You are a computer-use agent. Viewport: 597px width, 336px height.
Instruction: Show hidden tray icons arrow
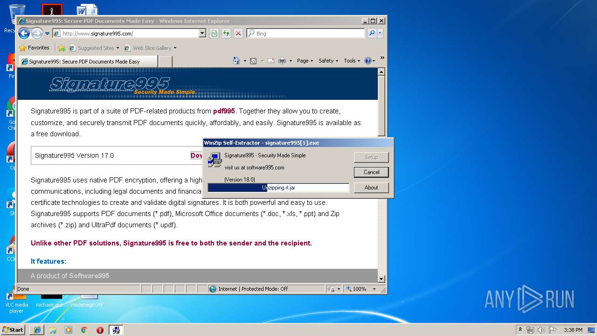coord(521,330)
